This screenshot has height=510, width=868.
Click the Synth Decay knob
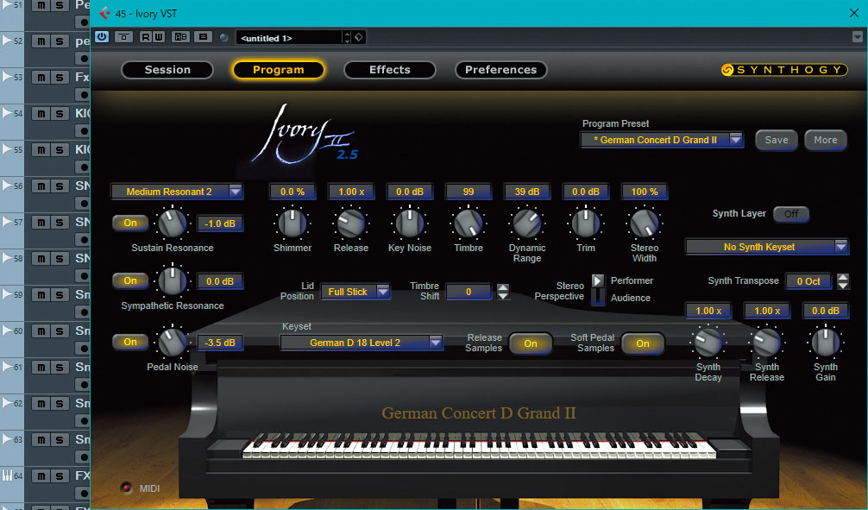[x=708, y=342]
